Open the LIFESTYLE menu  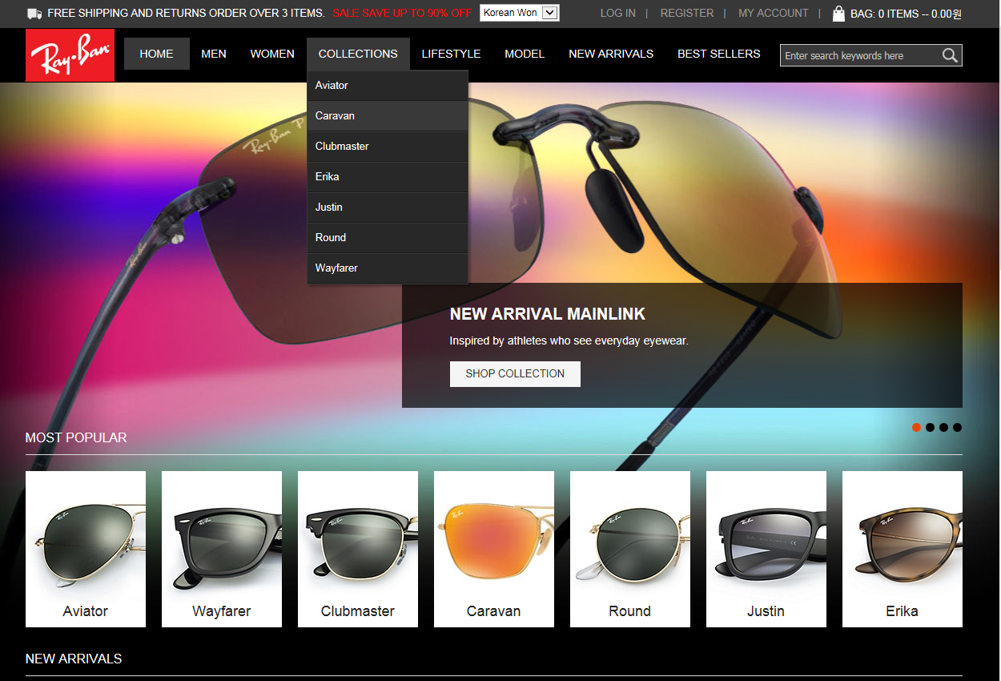451,54
